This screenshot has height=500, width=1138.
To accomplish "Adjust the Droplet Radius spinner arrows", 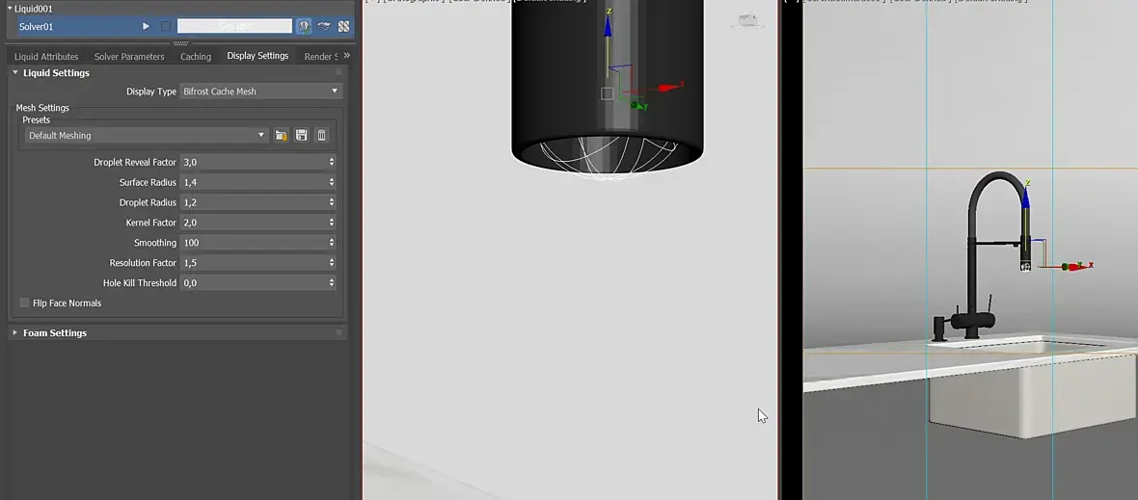I will (332, 202).
